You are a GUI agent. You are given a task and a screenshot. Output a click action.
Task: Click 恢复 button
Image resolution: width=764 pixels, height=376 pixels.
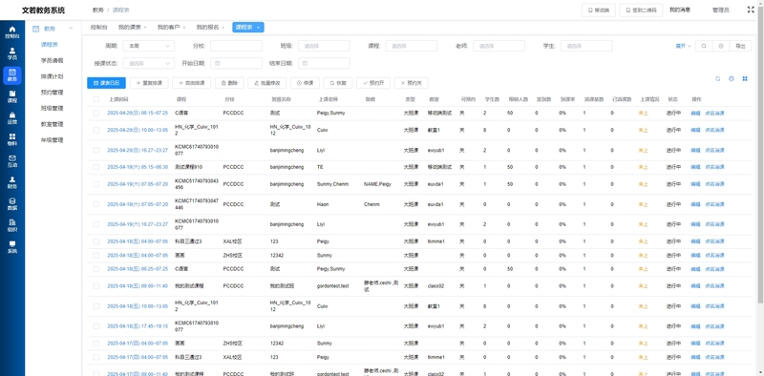click(x=338, y=83)
